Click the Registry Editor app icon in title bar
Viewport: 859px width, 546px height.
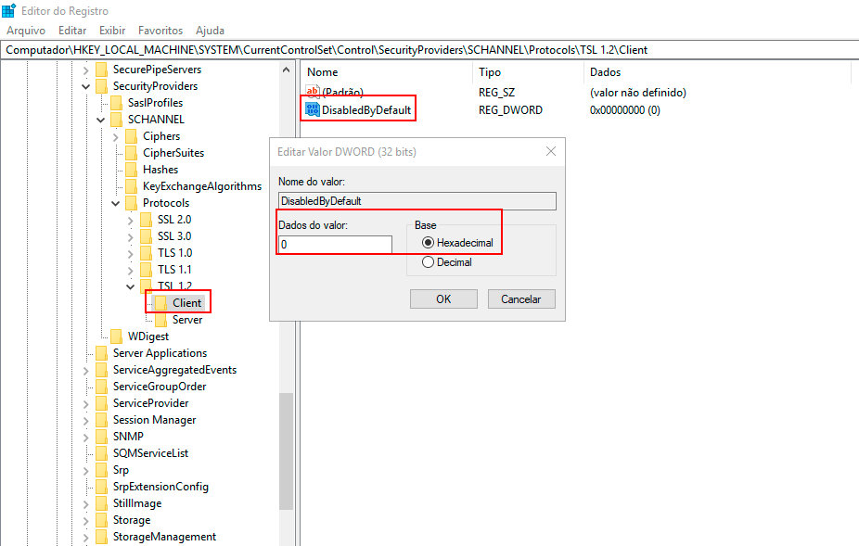pyautogui.click(x=8, y=10)
